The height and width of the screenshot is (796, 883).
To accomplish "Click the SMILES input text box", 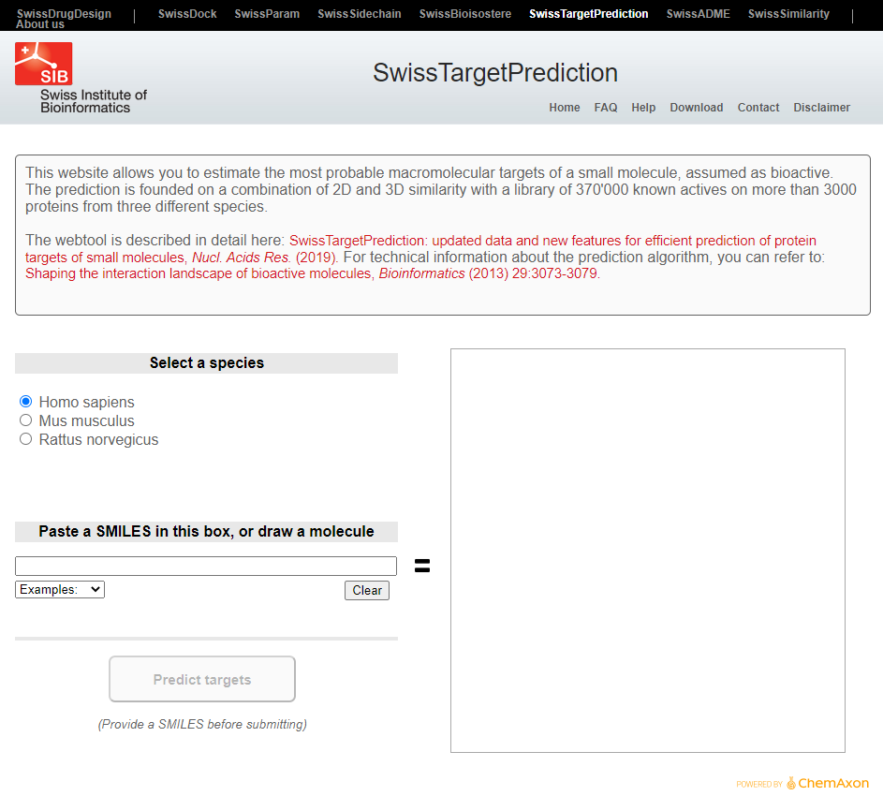I will point(206,566).
